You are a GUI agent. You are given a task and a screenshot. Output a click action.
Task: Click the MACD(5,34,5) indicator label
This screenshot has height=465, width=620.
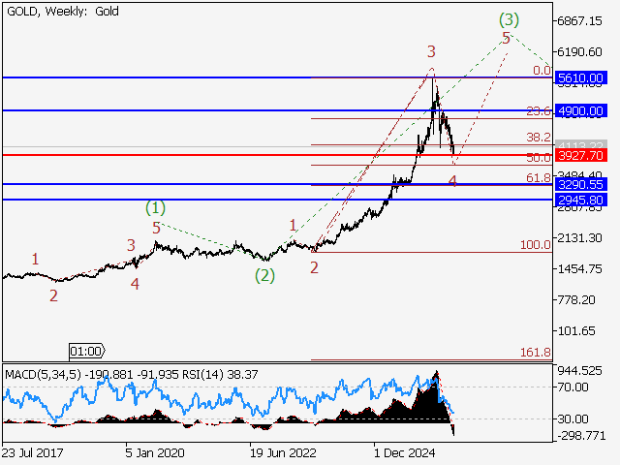[x=43, y=374]
